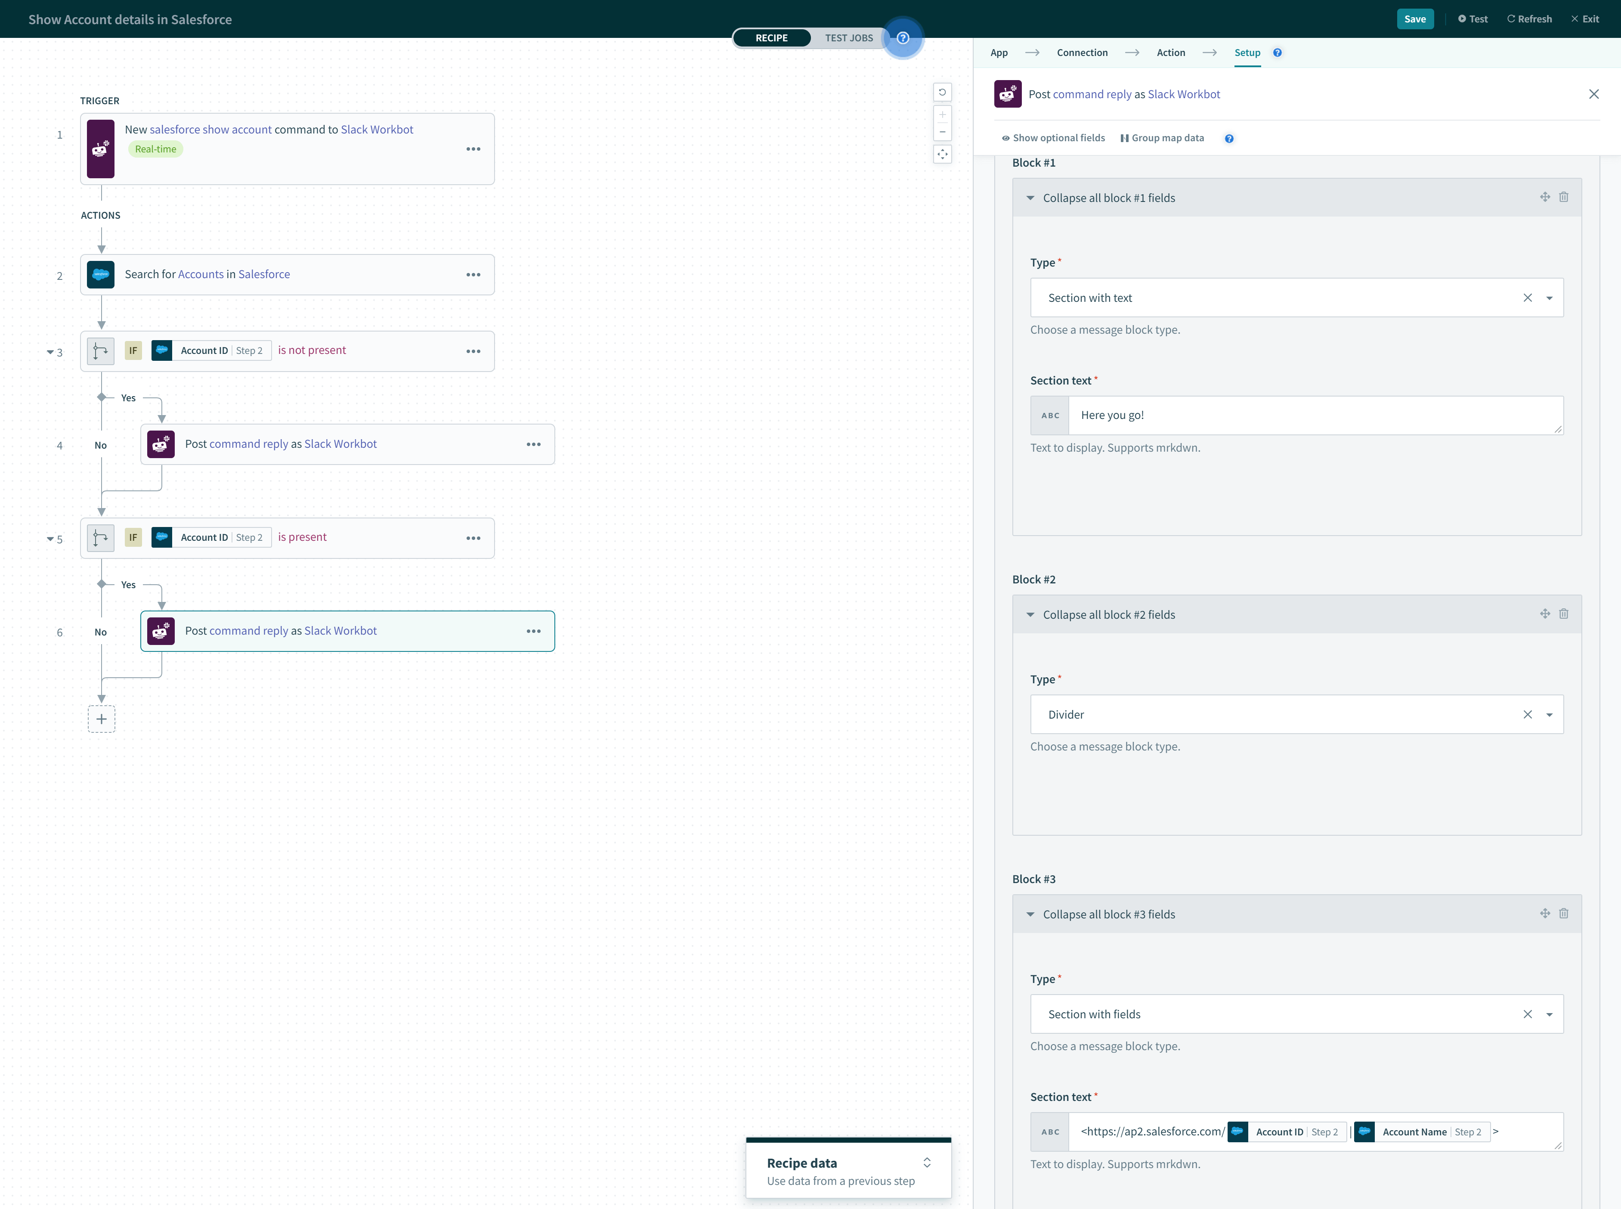
Task: Toggle Show optional fields
Action: [x=1053, y=138]
